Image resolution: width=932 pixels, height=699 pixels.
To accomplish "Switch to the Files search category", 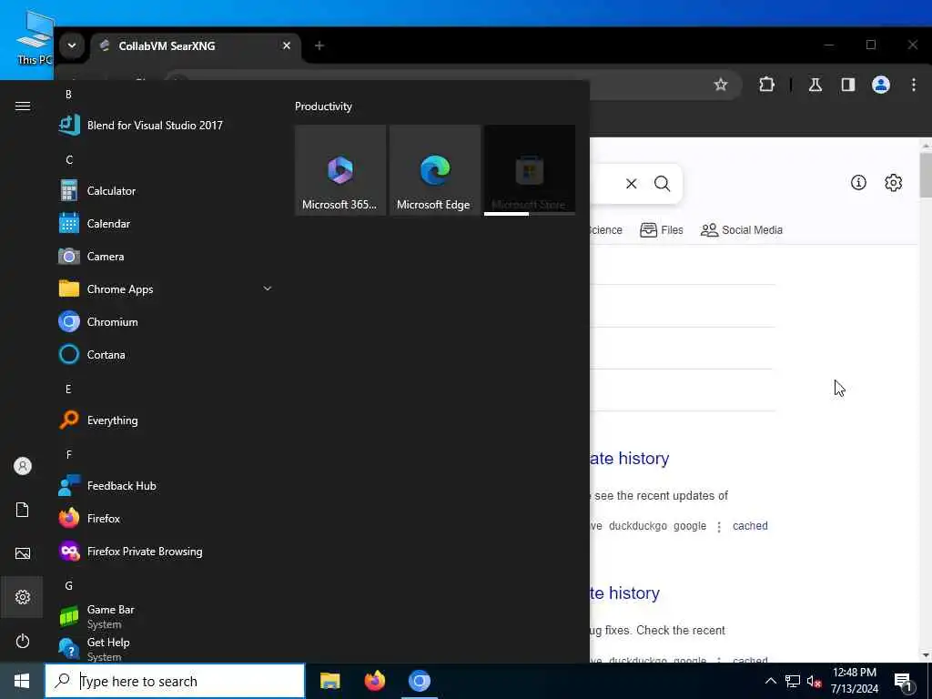I will click(x=662, y=230).
